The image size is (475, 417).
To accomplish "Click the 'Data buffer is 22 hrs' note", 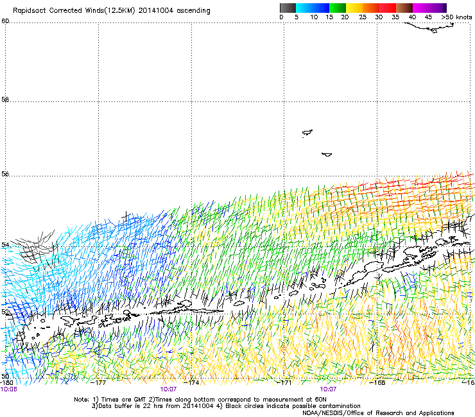I will pos(226,406).
